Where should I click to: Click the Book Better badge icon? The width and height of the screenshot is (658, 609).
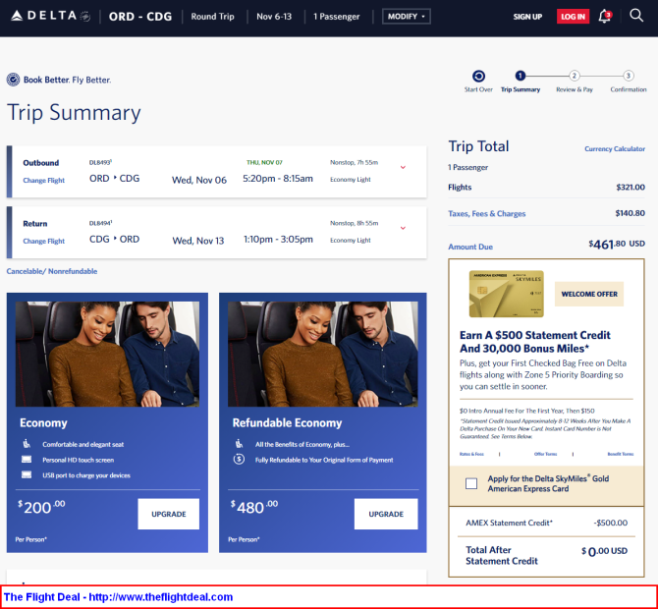click(13, 80)
